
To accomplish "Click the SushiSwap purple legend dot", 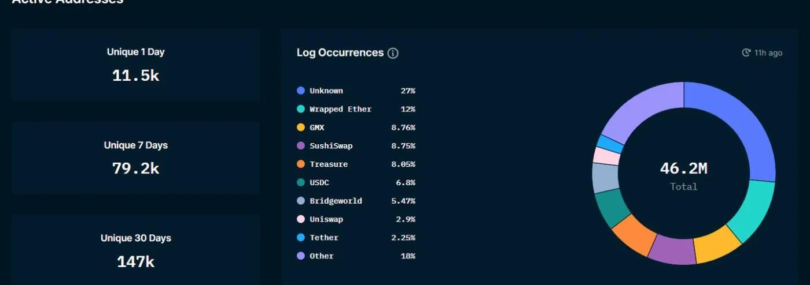I will pyautogui.click(x=301, y=146).
